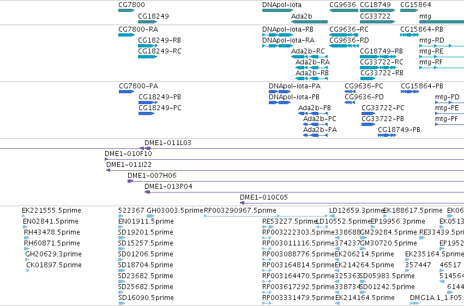
Task: Click the Ada2b gene label
Action: [x=302, y=16]
